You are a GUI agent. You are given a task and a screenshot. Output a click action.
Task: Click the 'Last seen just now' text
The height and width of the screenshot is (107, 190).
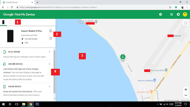coord(29,35)
